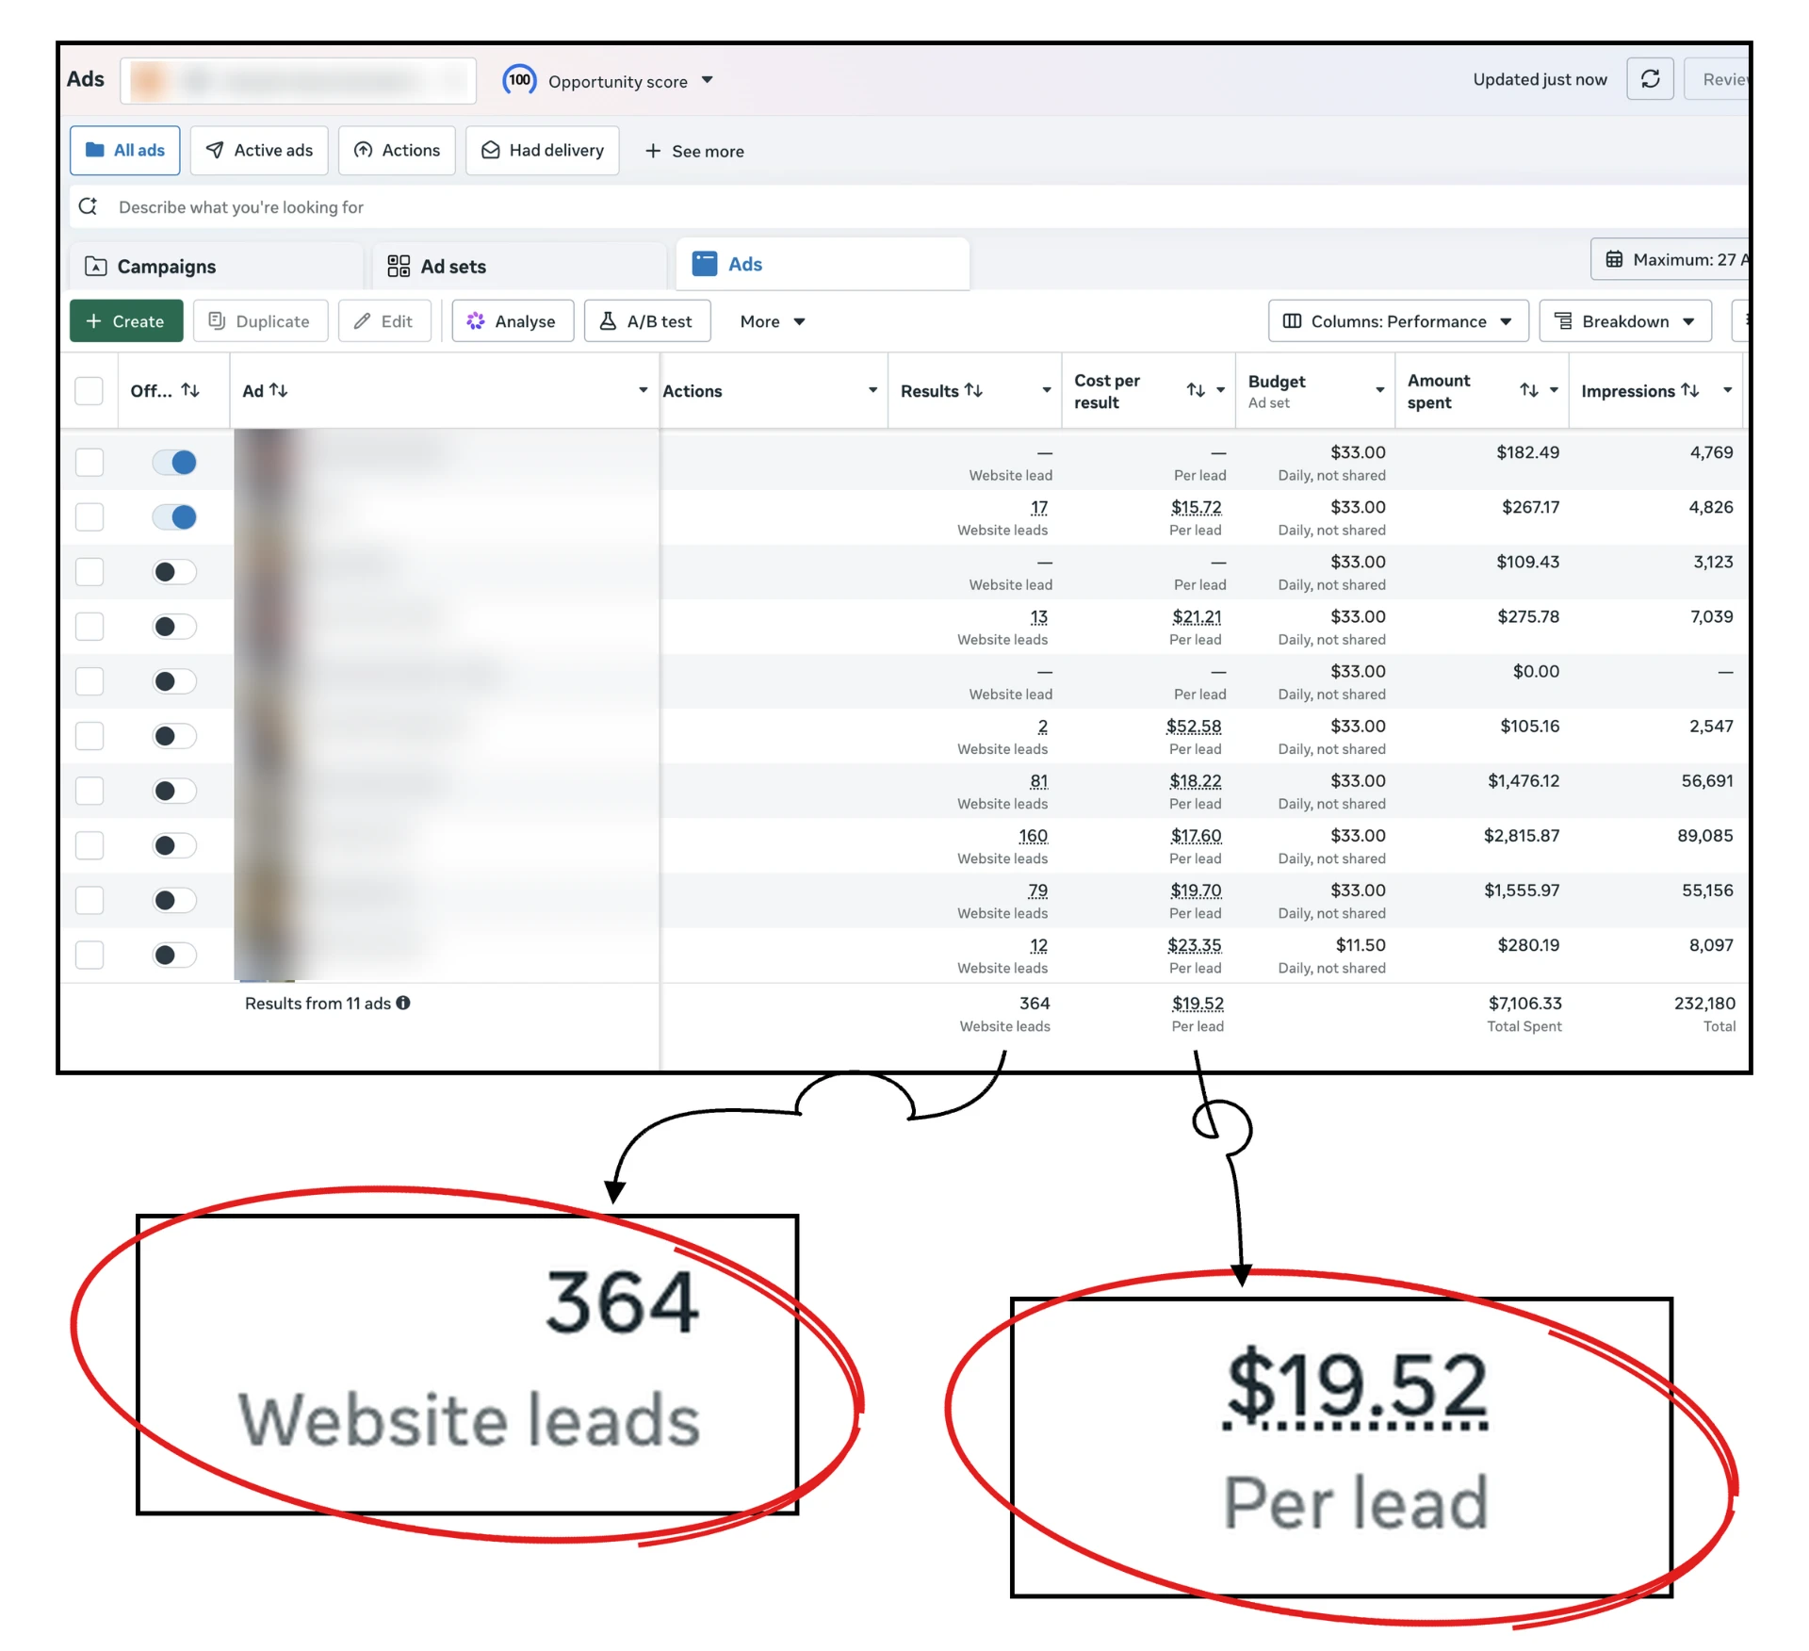
Task: Click the 232,180 total impressions value
Action: tap(1704, 1004)
